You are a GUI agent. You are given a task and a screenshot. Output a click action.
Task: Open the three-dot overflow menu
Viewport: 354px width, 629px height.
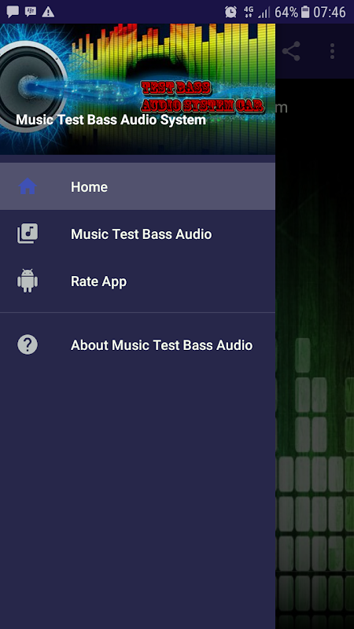[332, 51]
